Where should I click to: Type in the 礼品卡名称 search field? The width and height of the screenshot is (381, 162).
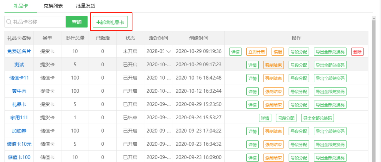click(x=38, y=22)
